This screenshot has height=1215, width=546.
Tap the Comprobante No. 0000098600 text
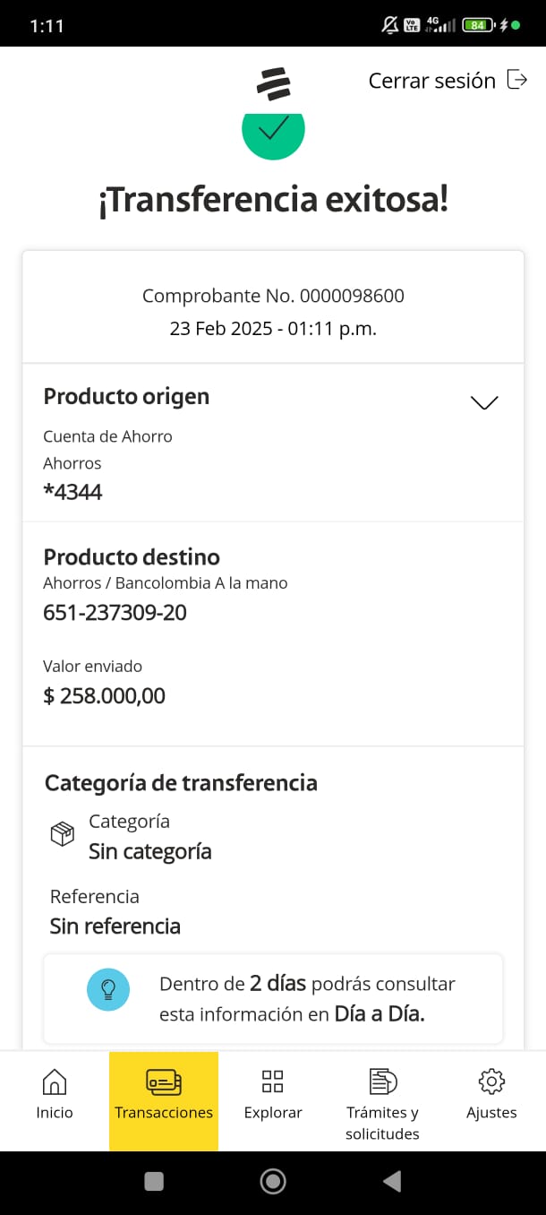point(273,296)
